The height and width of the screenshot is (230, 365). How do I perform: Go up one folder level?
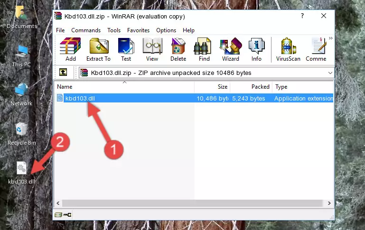(63, 73)
